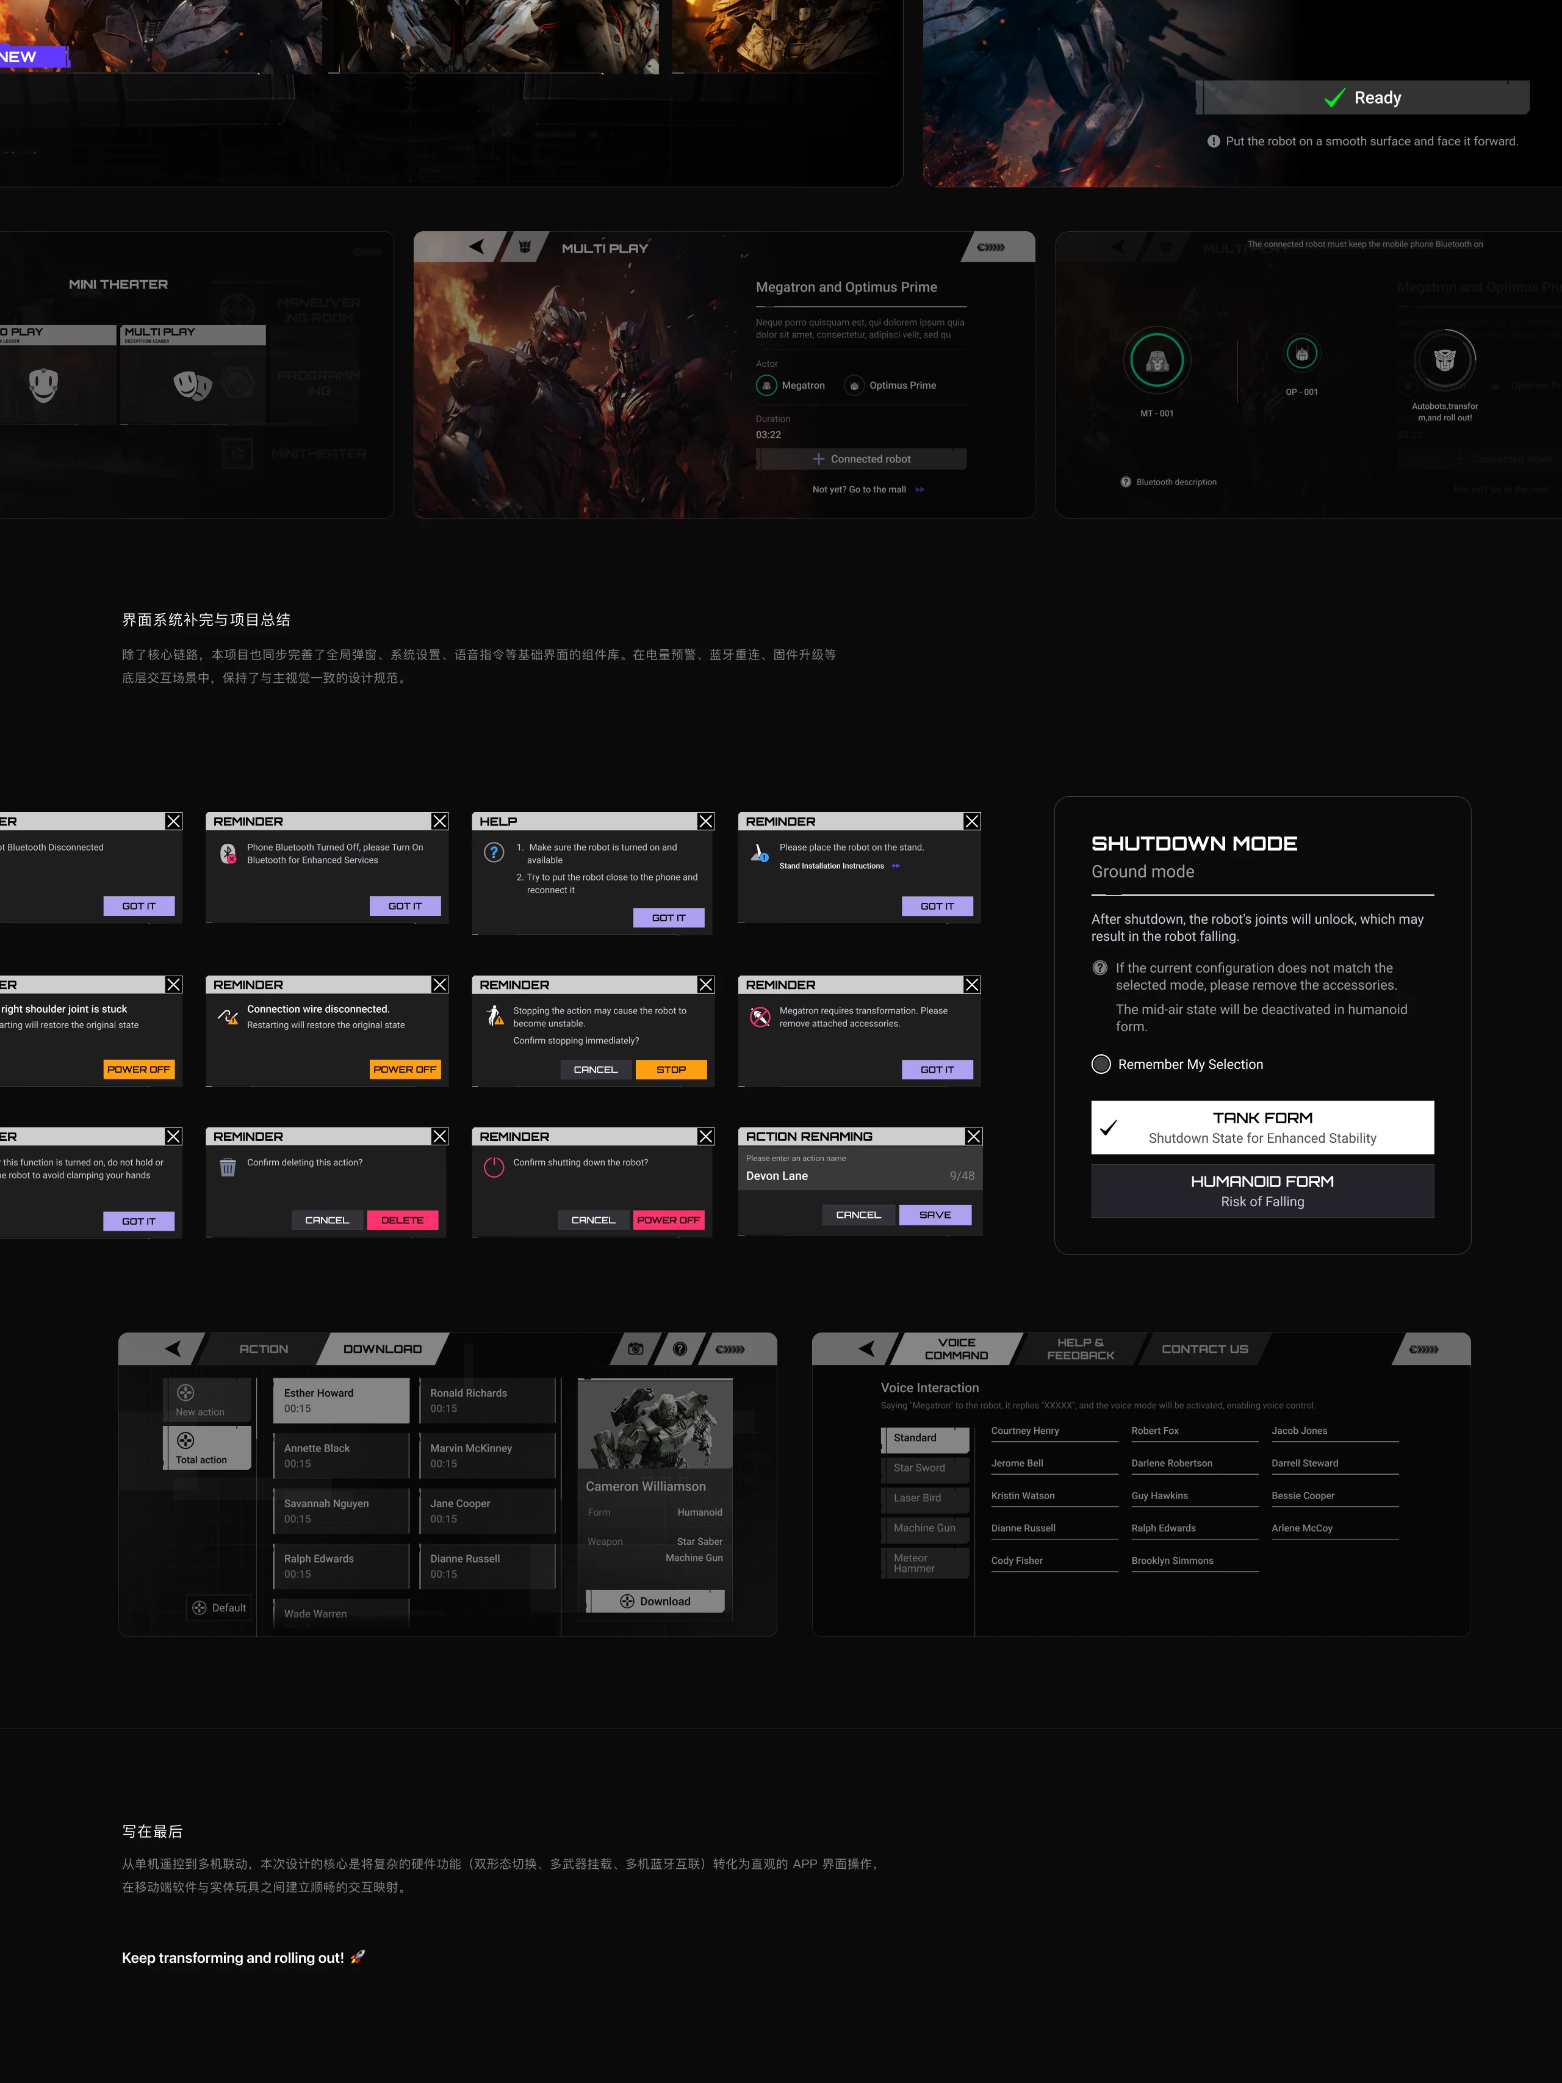
Task: Click the action name input field Devon Lane
Action: click(x=860, y=1175)
